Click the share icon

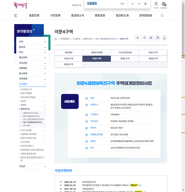(144, 38)
